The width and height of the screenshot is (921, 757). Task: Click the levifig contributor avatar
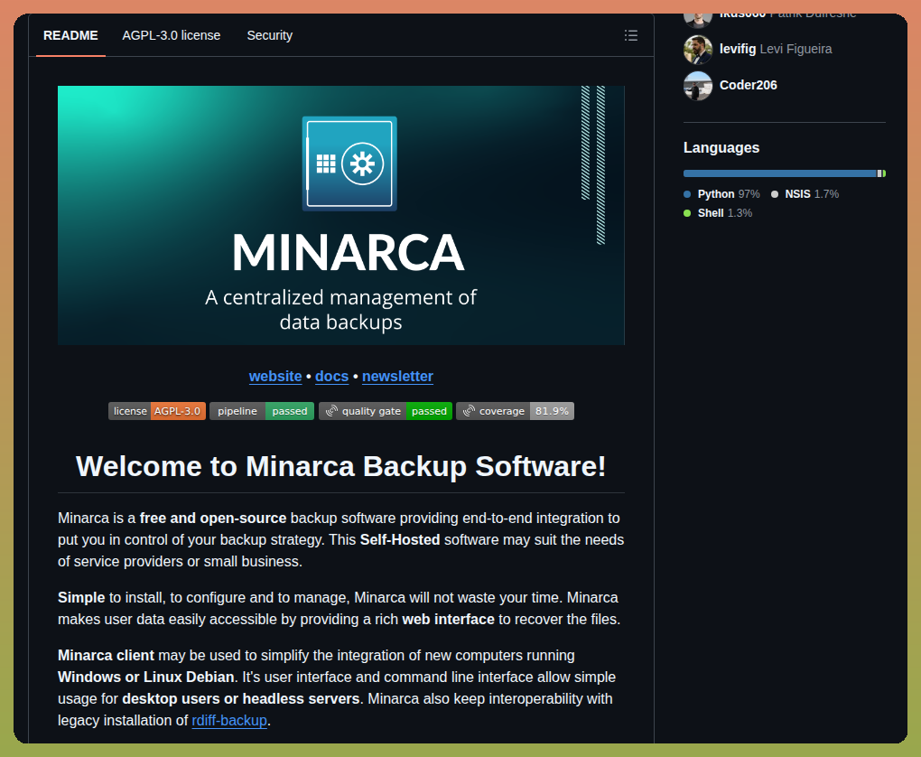[698, 50]
